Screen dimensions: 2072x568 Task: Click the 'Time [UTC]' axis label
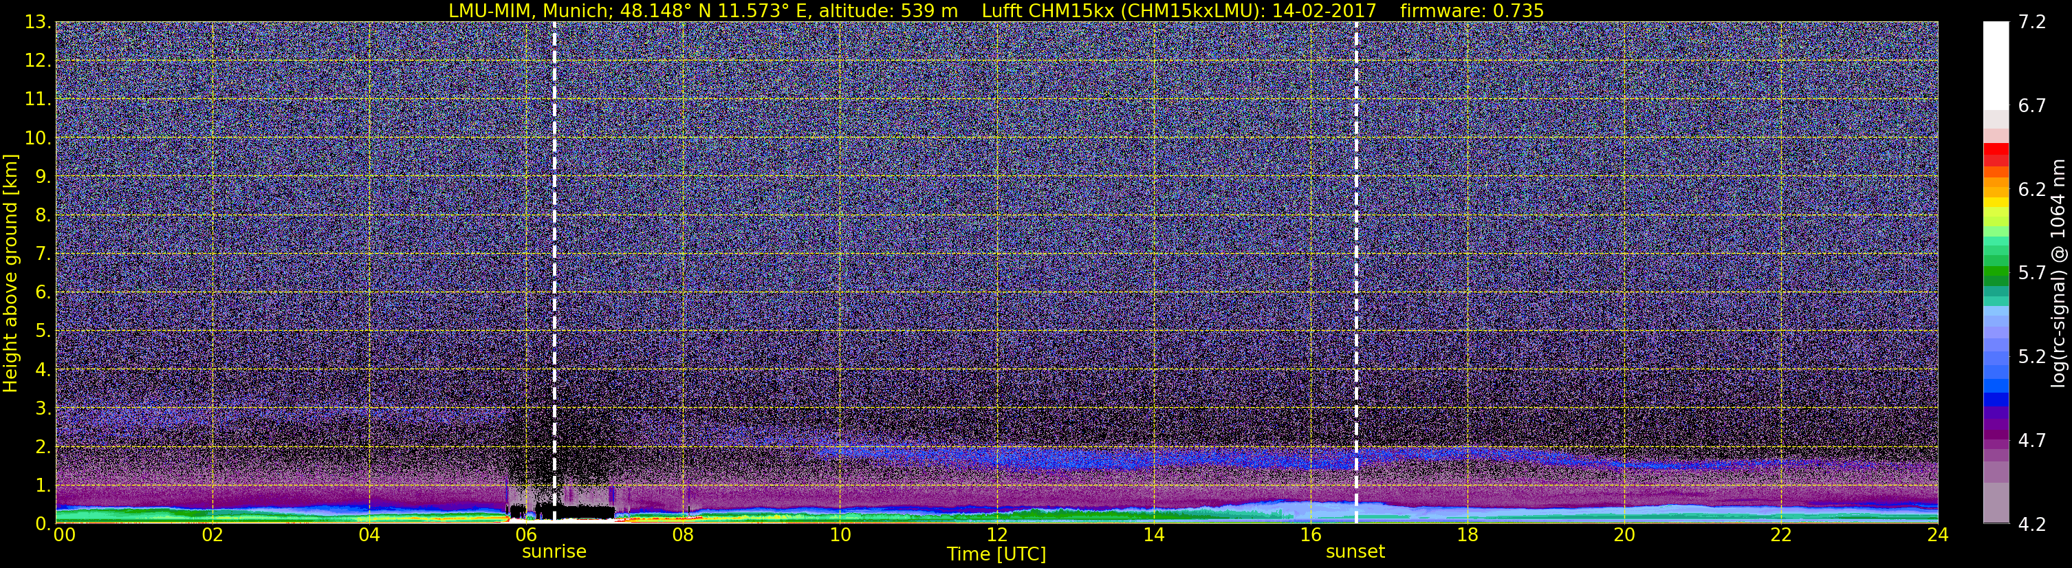click(996, 554)
